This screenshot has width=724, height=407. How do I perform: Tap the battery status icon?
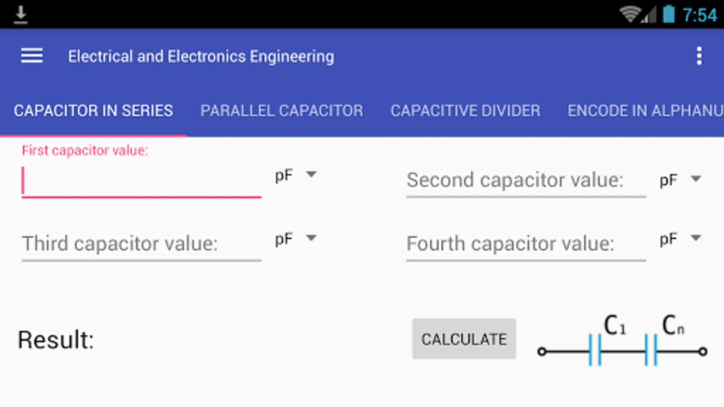668,14
